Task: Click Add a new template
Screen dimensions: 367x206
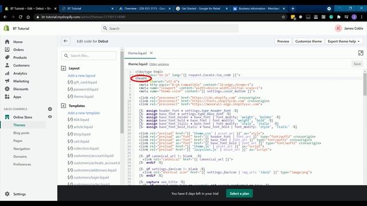Action: [x=84, y=113]
